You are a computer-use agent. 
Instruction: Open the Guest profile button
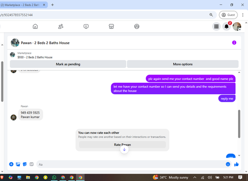point(228,15)
